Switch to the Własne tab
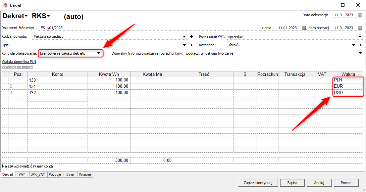This screenshot has height=192, width=366. click(85, 174)
